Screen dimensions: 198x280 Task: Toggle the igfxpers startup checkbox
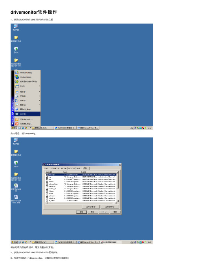(47, 196)
